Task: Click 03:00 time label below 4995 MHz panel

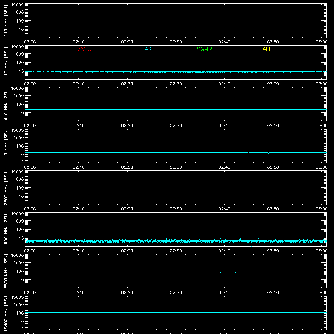Action: [321, 251]
